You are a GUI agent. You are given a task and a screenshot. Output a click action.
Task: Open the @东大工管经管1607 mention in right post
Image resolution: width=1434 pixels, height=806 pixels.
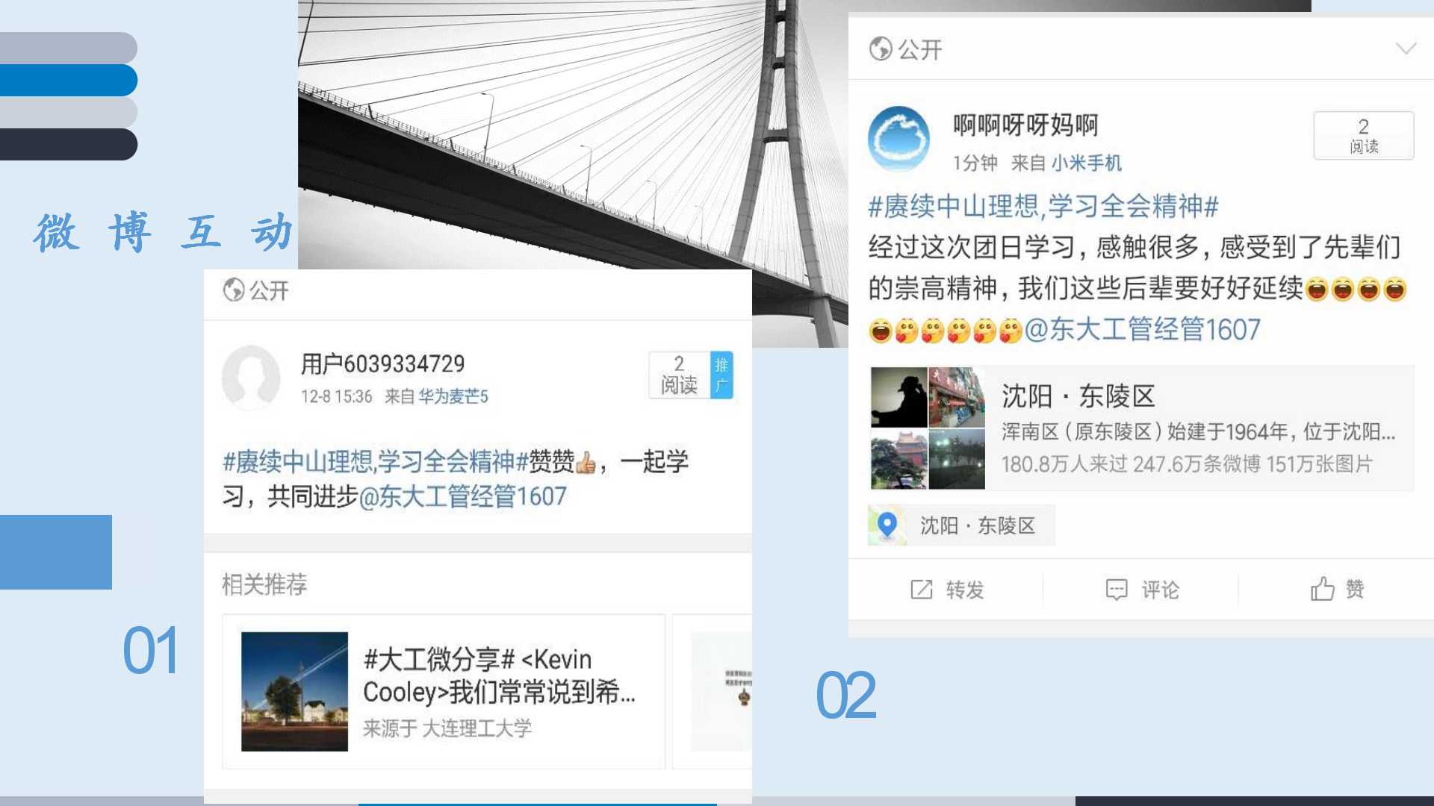click(x=1143, y=330)
